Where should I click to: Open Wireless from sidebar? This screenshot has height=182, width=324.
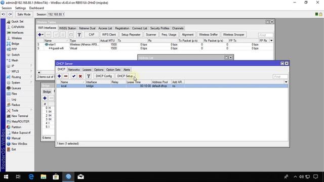16,38
